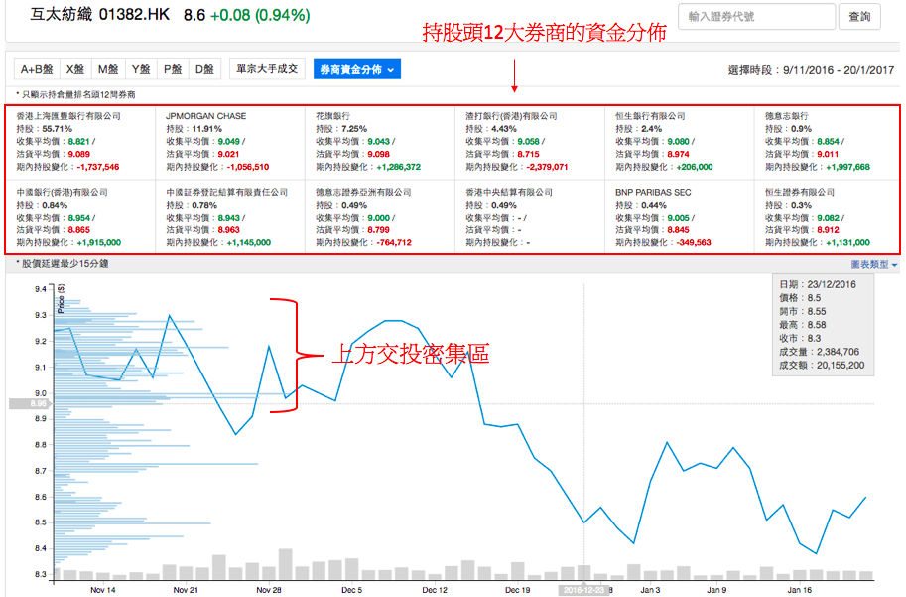This screenshot has height=597, width=906.
Task: Select the JPMORGAN CHASE broker entry
Action: pyautogui.click(x=206, y=116)
